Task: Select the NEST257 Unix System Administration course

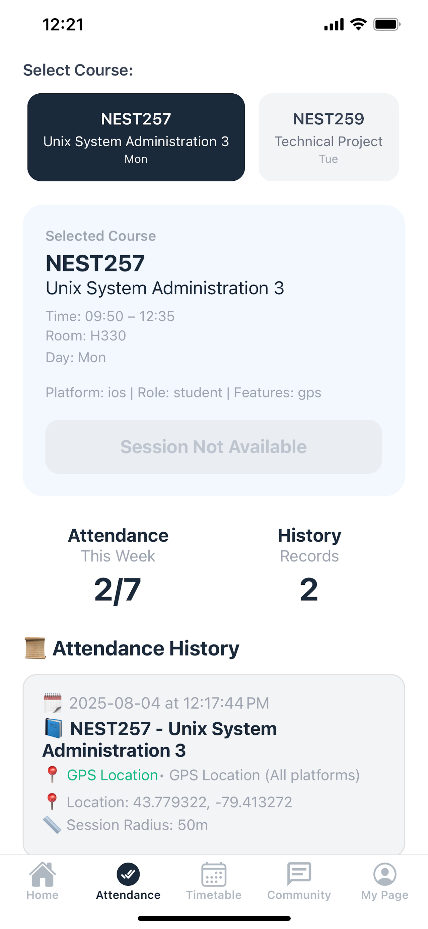Action: pyautogui.click(x=136, y=137)
